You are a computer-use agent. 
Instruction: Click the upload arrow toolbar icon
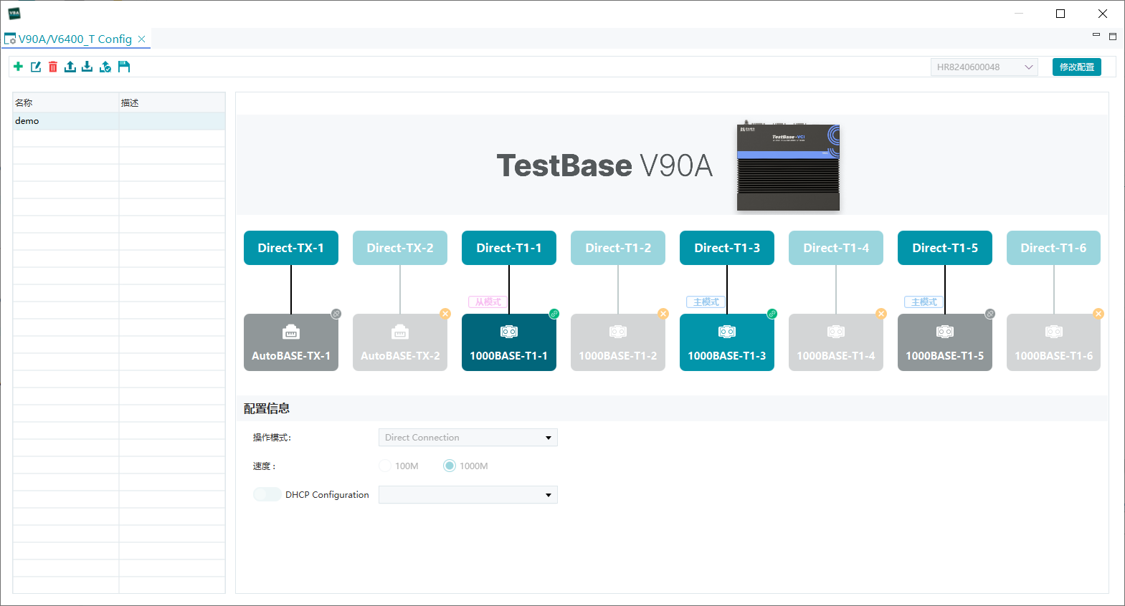[x=70, y=67]
